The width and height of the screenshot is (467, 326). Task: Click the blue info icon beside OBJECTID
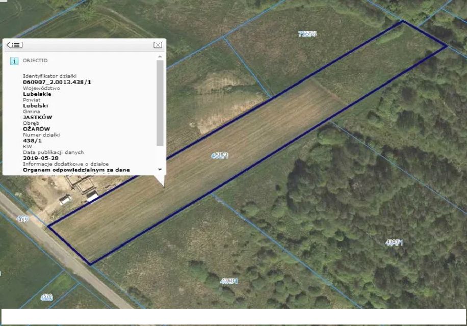(14, 61)
